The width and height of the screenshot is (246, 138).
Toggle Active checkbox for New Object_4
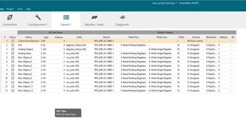[13, 58]
